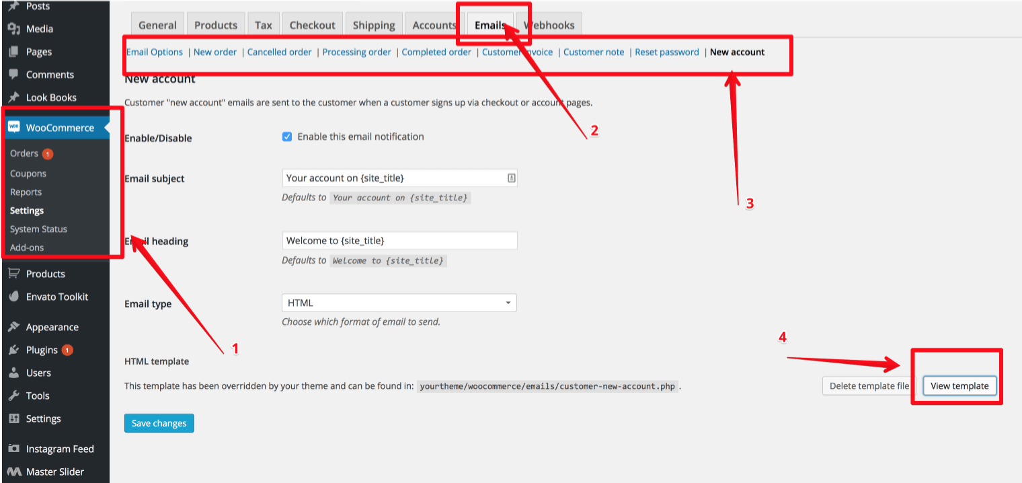1022x483 pixels.
Task: Open the Customer note email link
Action: [594, 52]
